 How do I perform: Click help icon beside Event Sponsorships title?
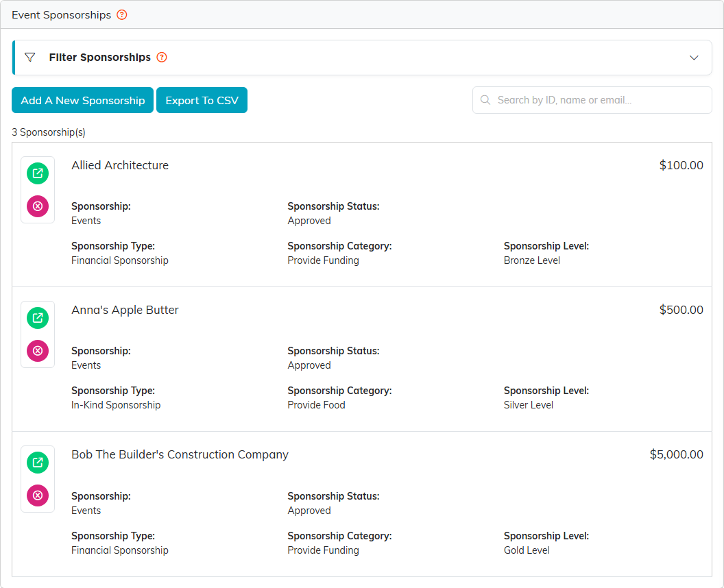tap(122, 15)
